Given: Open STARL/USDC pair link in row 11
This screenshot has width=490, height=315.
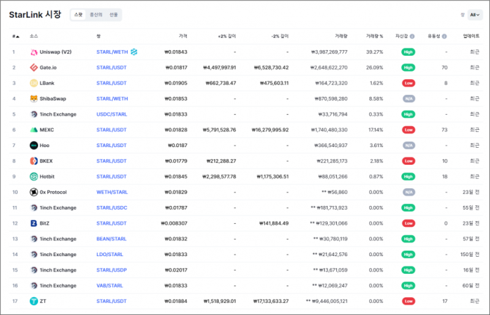Looking at the screenshot, I should click(112, 208).
